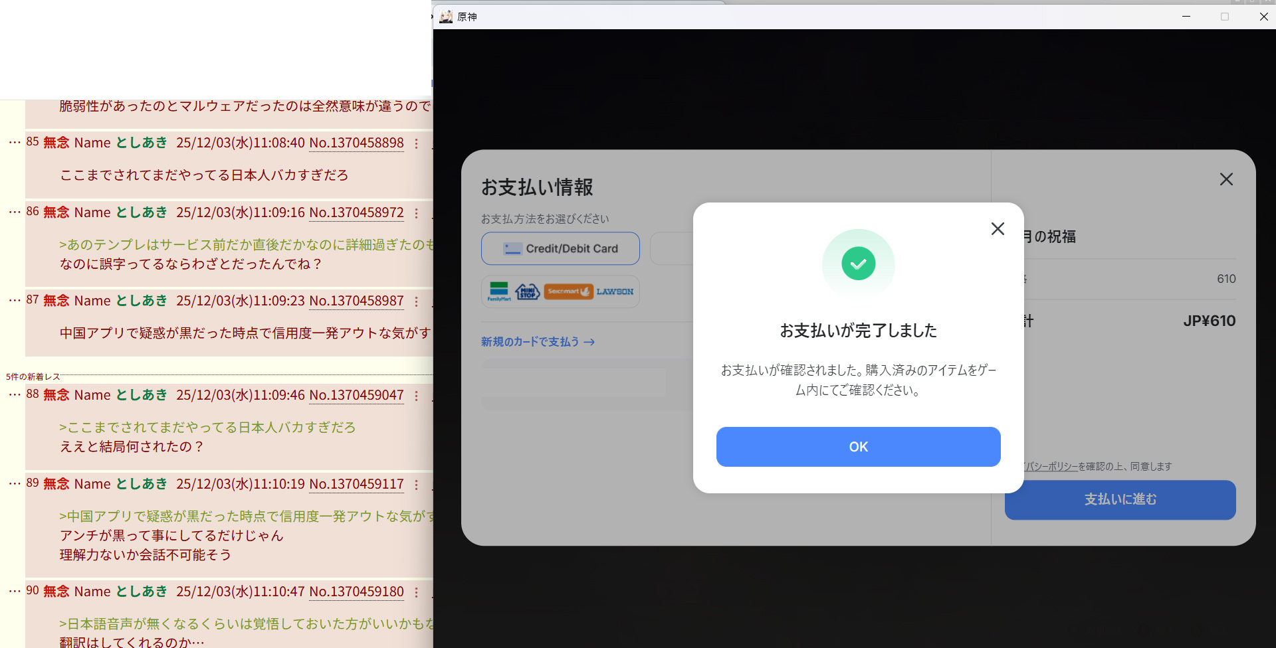The height and width of the screenshot is (648, 1276).
Task: Click post number No.1370458972
Action: click(x=356, y=212)
